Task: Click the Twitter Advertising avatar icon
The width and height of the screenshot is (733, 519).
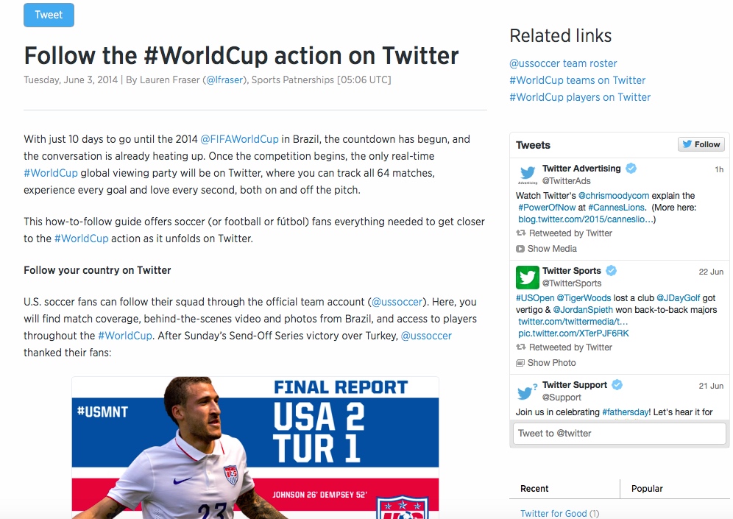Action: (528, 174)
